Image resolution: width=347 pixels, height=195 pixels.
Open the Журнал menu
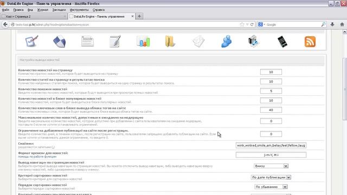pos(42,10)
